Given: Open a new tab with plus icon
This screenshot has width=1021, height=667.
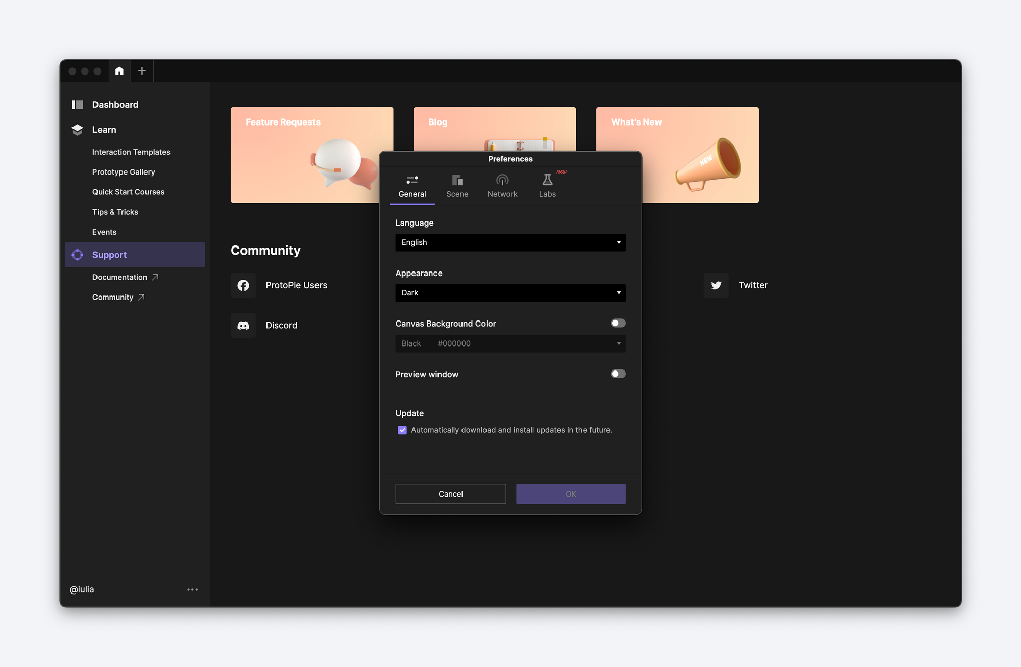Looking at the screenshot, I should [x=142, y=71].
